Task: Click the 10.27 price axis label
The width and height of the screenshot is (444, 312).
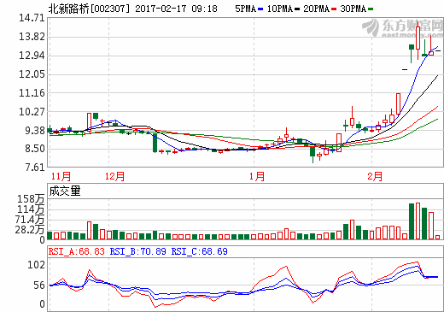Action: tap(32, 112)
